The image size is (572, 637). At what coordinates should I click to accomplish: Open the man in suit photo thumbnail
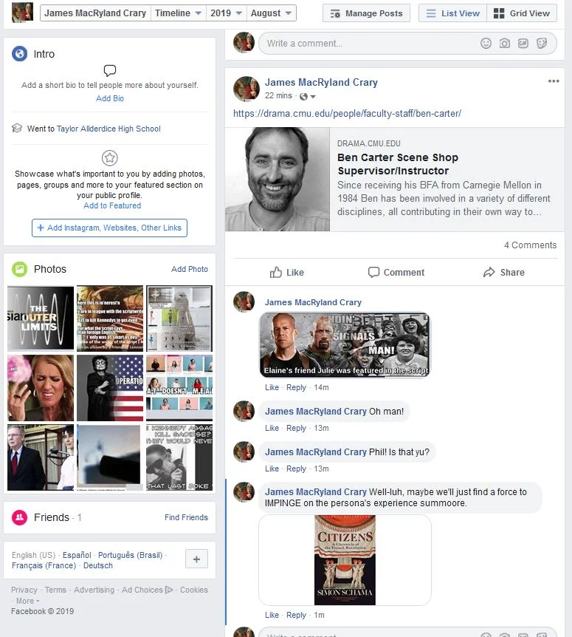coord(41,457)
